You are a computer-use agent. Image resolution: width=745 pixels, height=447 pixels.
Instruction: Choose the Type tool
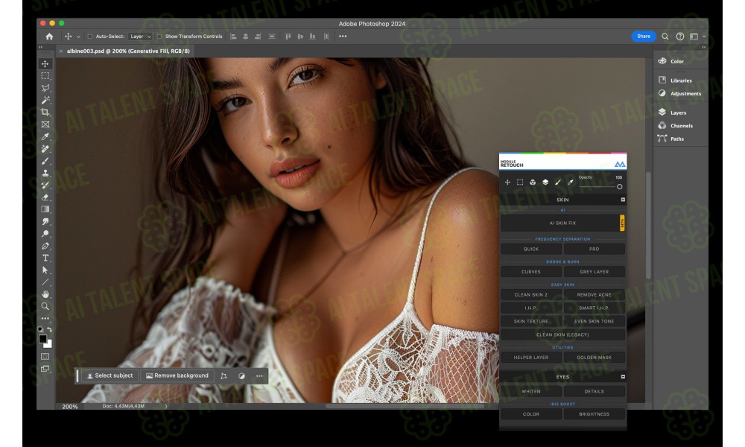pos(45,258)
